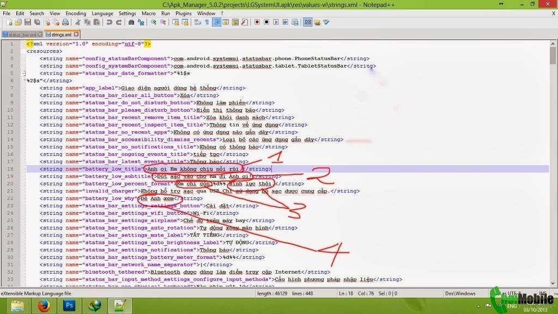The height and width of the screenshot is (314, 558).
Task: Open the Plugins menu
Action: click(183, 14)
